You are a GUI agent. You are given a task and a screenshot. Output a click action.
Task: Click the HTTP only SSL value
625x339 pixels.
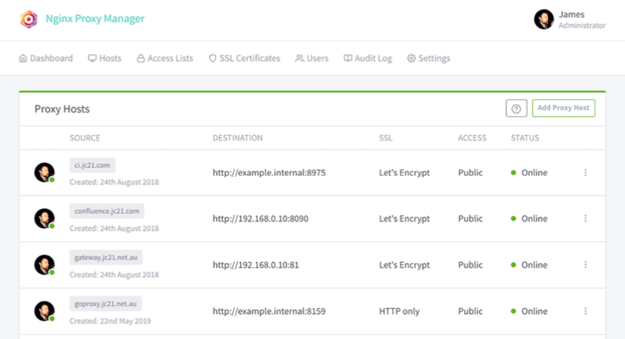point(399,311)
